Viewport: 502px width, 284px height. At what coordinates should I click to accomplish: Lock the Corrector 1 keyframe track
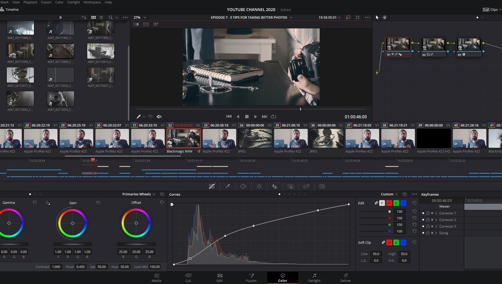[x=427, y=213]
